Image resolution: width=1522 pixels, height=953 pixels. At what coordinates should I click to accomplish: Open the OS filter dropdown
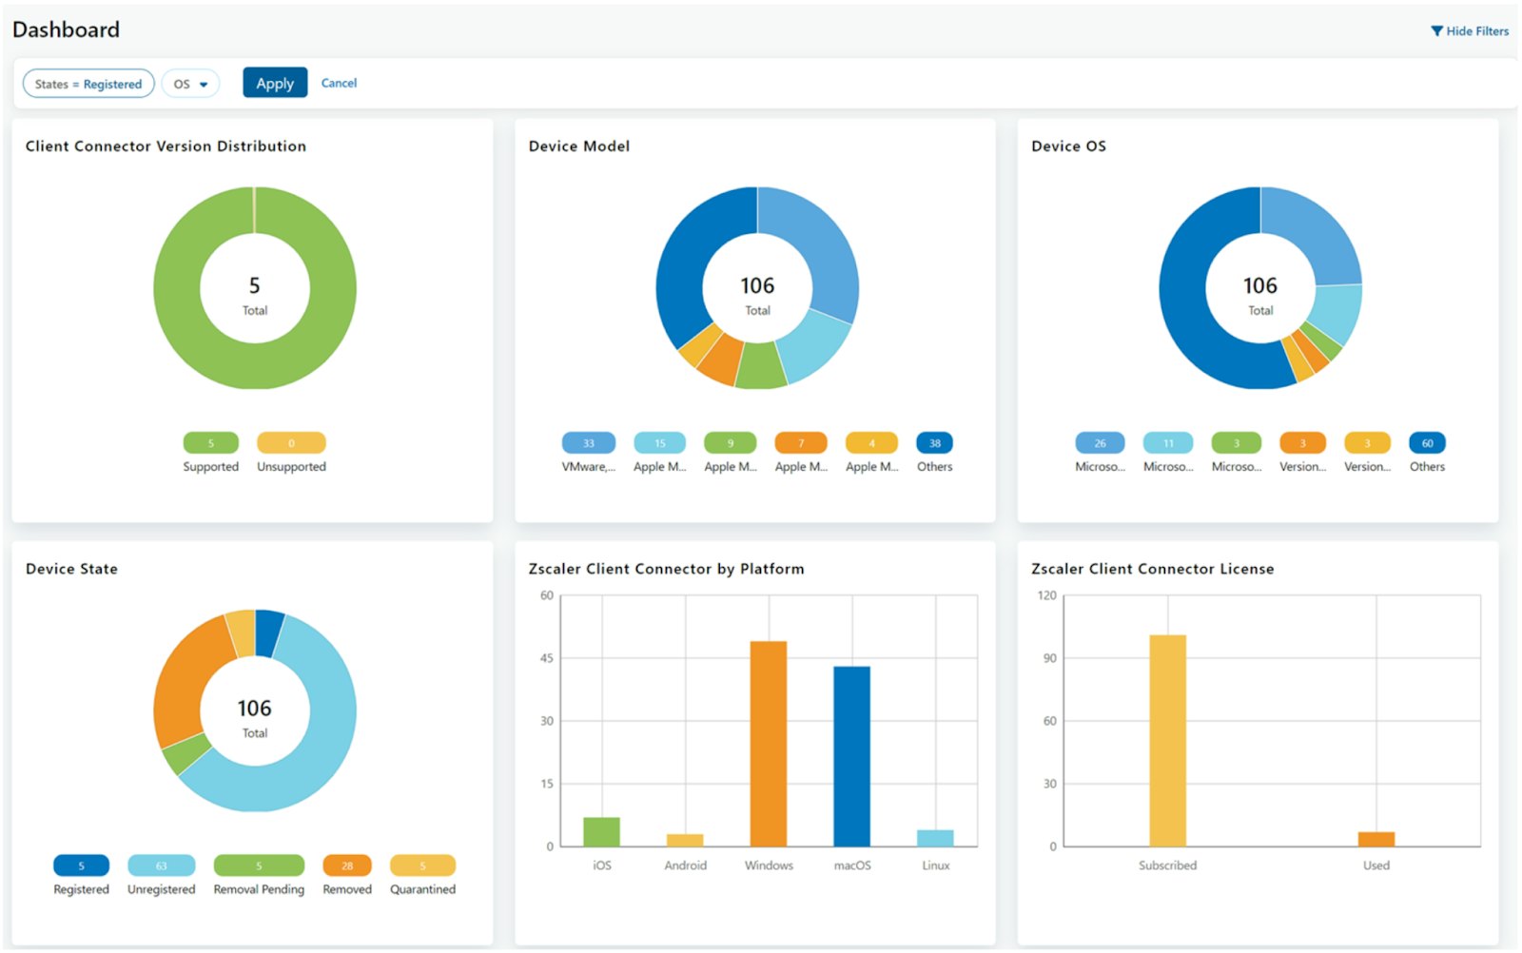pyautogui.click(x=190, y=83)
